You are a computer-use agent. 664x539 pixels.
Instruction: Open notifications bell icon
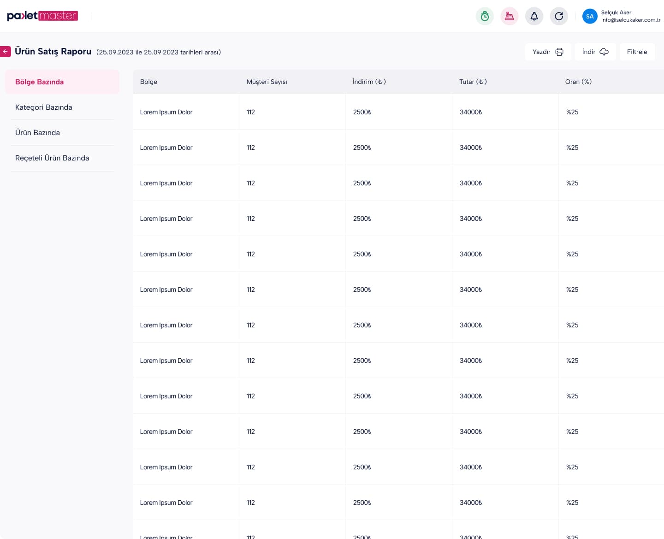[534, 16]
